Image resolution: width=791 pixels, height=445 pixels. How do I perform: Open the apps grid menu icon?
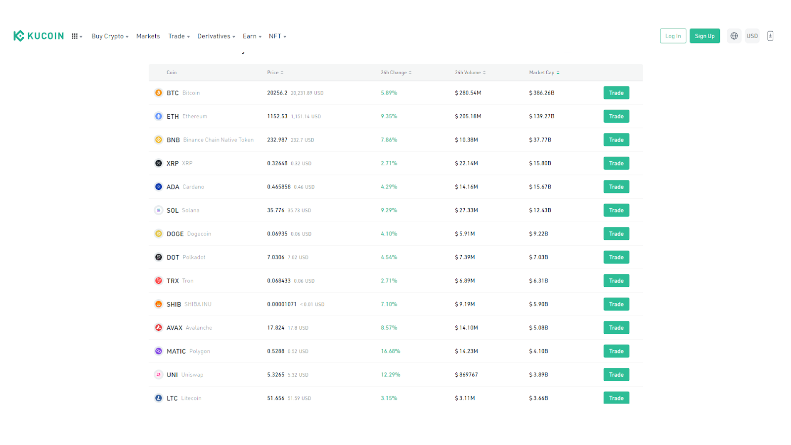coord(77,36)
